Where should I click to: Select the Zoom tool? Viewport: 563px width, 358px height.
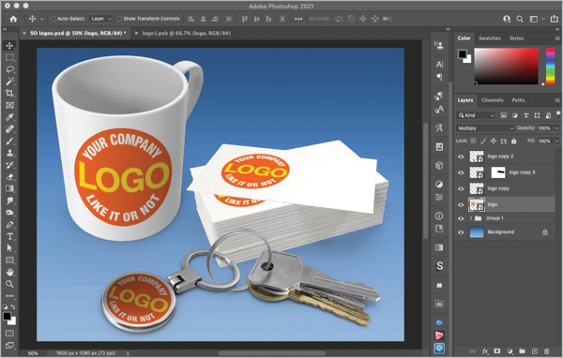point(9,284)
